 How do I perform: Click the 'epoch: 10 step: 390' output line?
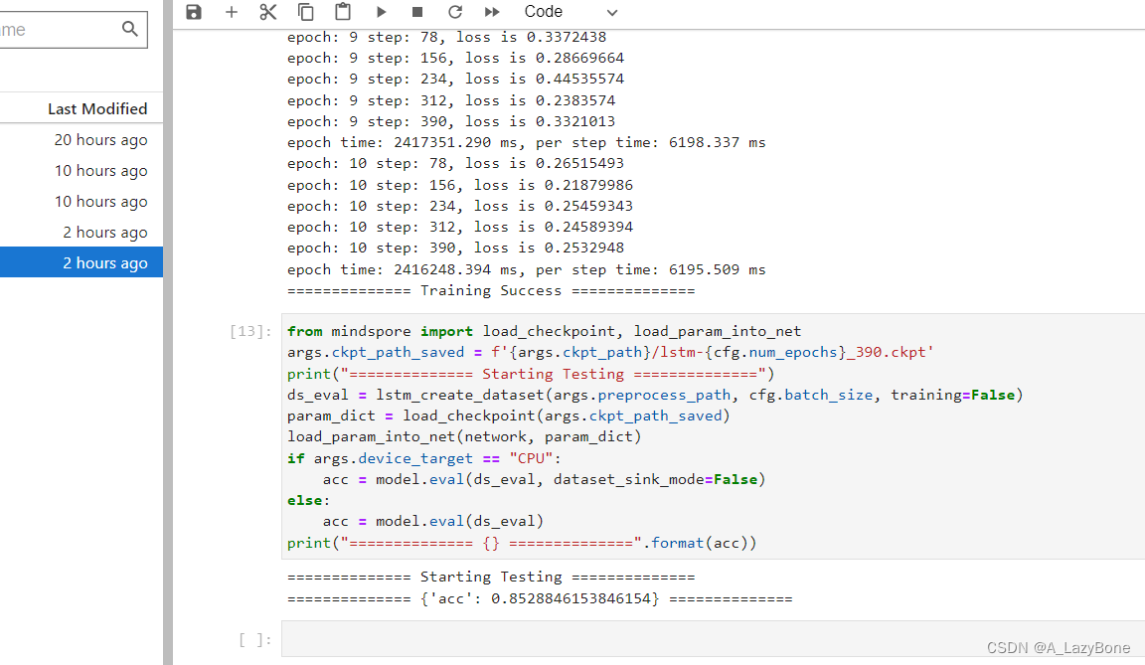click(x=455, y=249)
